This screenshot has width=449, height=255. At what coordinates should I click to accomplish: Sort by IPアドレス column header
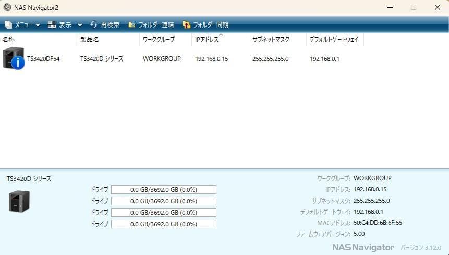207,40
